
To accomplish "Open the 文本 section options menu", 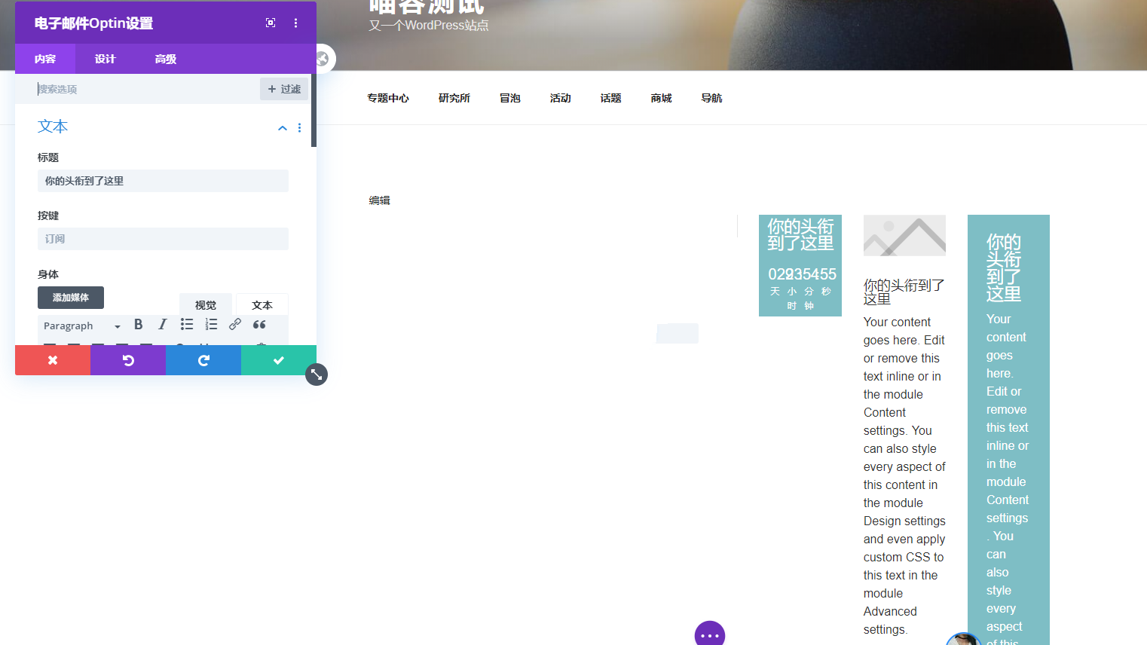I will (299, 128).
